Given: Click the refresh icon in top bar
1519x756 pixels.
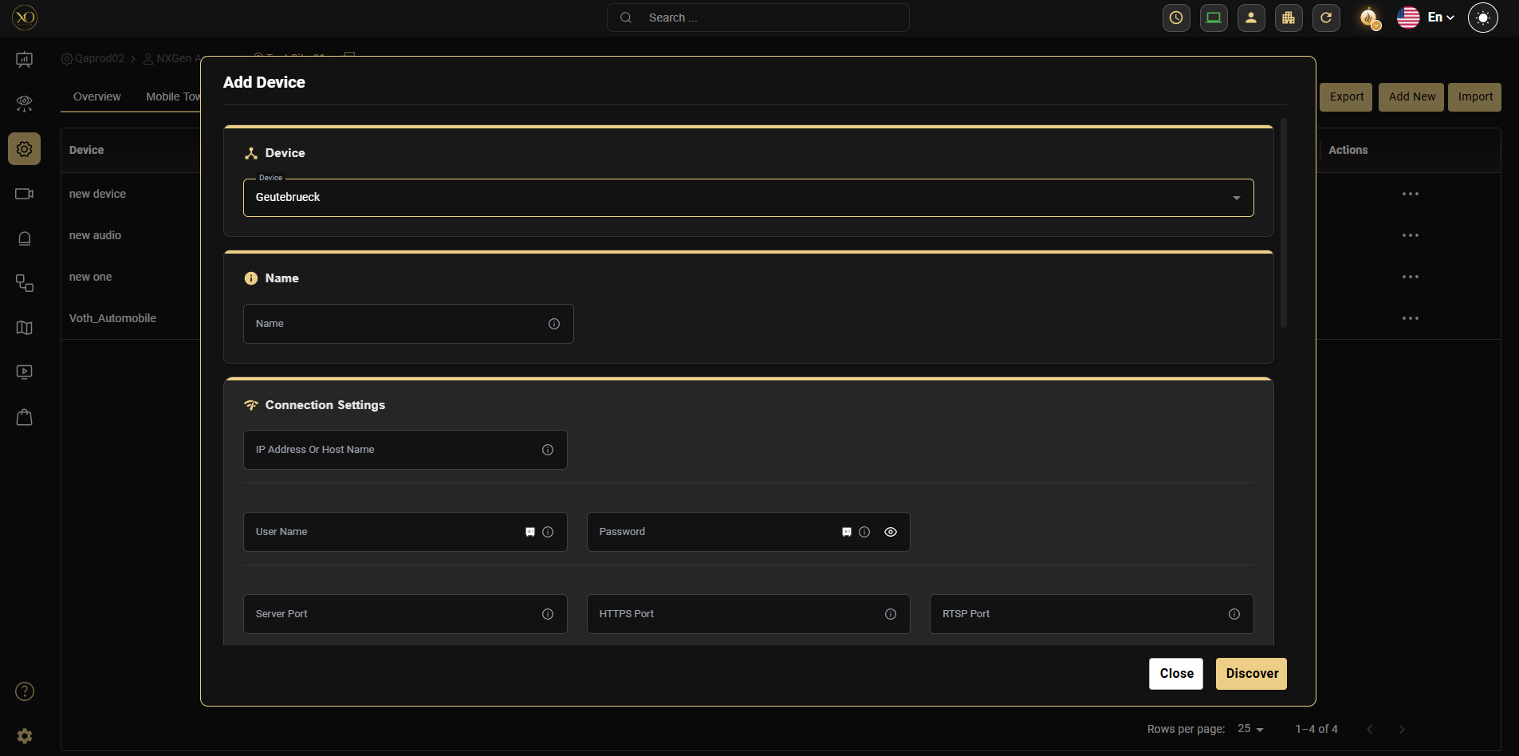Looking at the screenshot, I should click(x=1325, y=18).
